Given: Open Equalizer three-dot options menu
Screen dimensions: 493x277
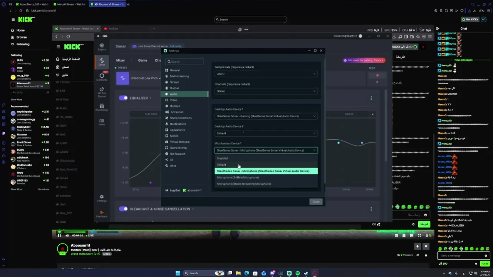Looking at the screenshot, I should 371,98.
